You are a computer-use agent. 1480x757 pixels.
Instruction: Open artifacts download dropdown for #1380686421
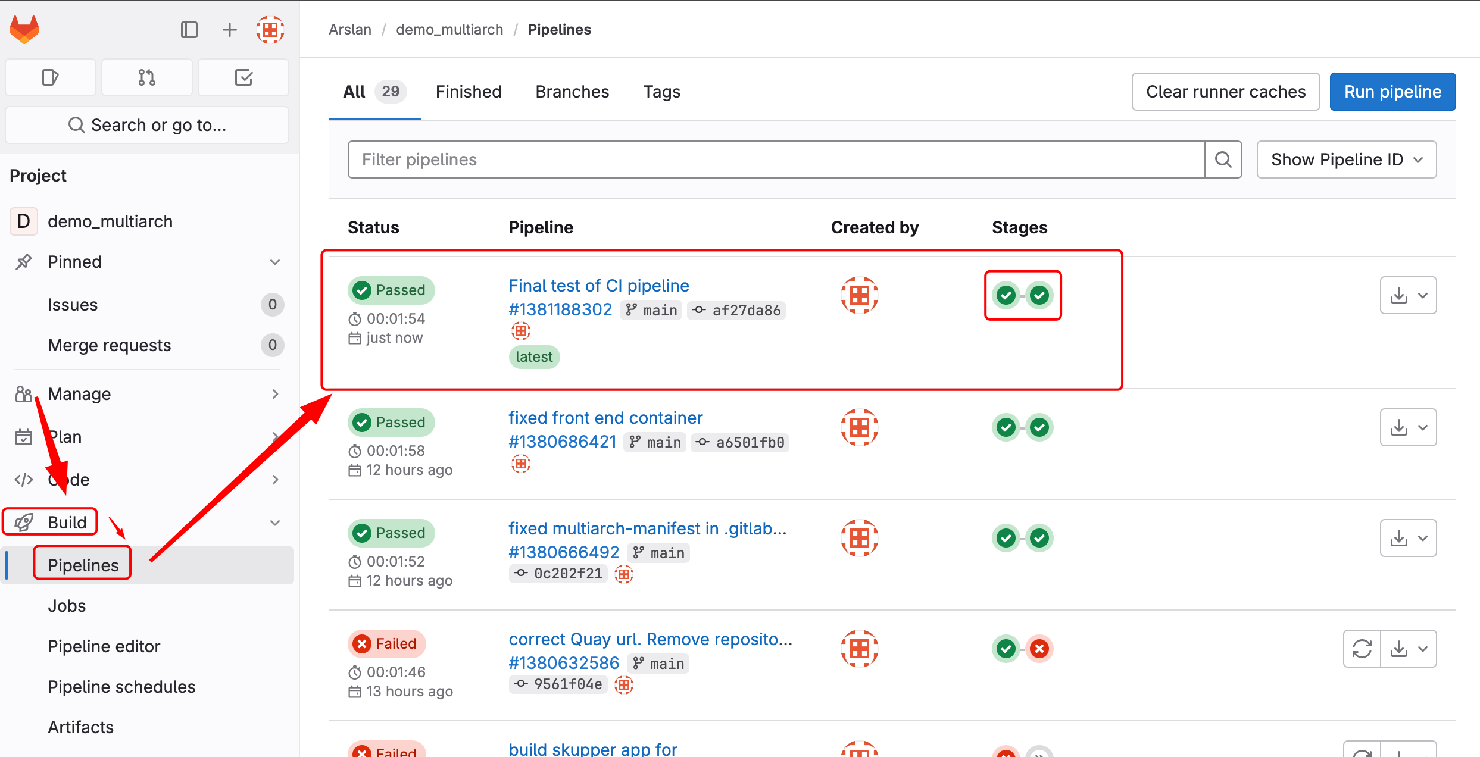[1408, 427]
